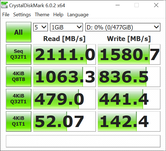Start the 4KiB Q32T1 test
Viewport: 166px width, 151px height.
coord(19,99)
